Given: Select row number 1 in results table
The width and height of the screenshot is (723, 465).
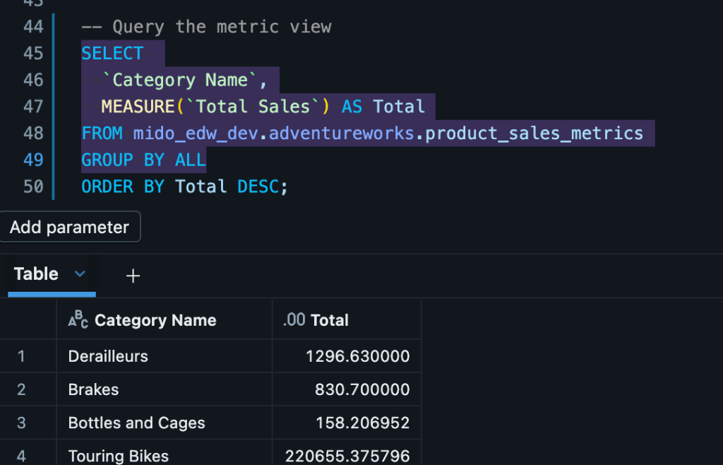Looking at the screenshot, I should pyautogui.click(x=21, y=356).
